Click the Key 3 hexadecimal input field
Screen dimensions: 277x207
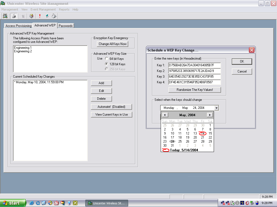click(x=194, y=76)
